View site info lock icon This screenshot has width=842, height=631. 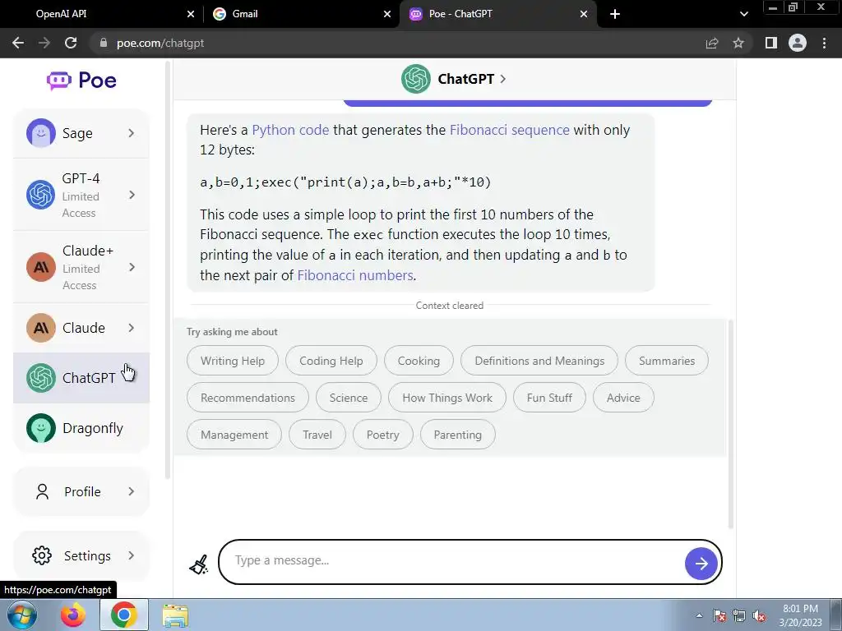coord(103,43)
